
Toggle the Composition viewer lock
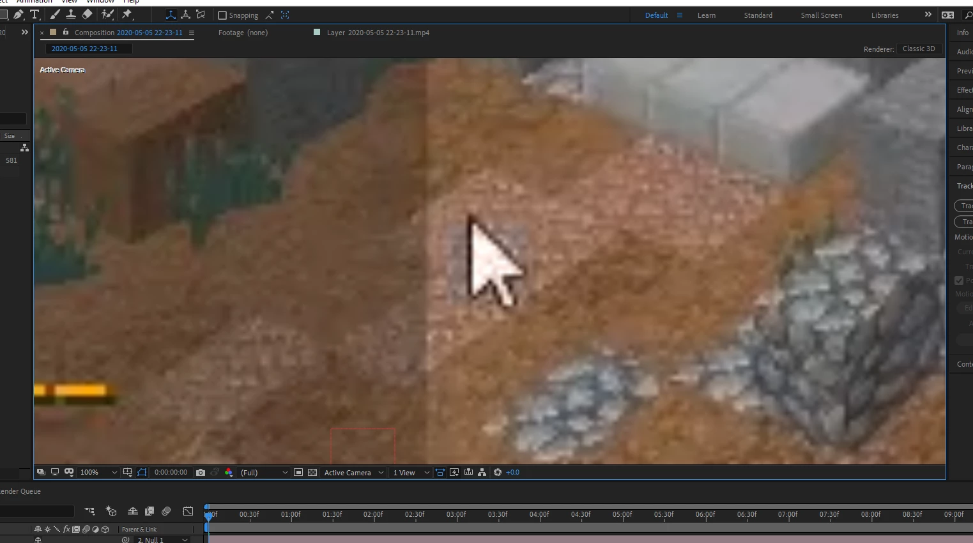[x=65, y=32]
